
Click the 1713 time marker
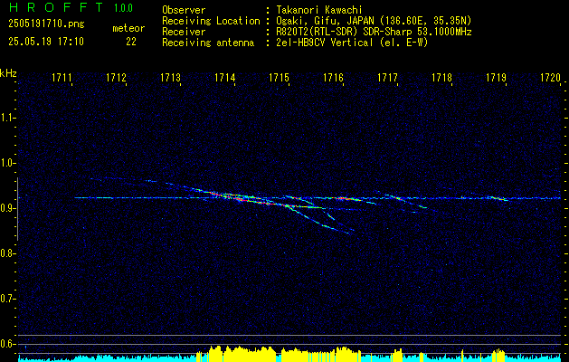click(x=170, y=77)
